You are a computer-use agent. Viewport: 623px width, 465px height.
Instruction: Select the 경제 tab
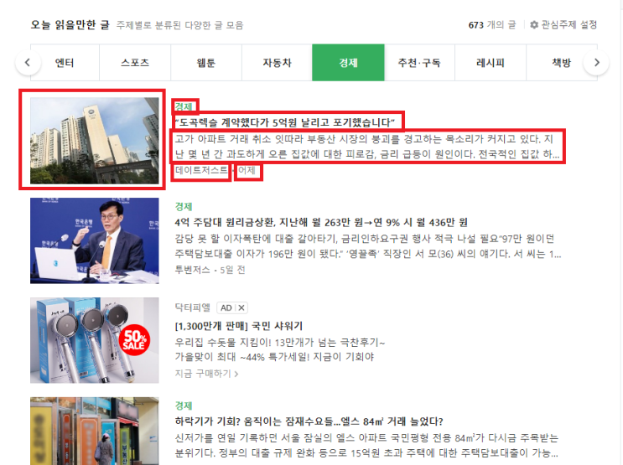348,63
